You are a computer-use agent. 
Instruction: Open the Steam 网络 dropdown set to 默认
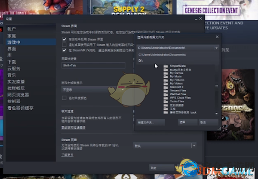click(165, 146)
